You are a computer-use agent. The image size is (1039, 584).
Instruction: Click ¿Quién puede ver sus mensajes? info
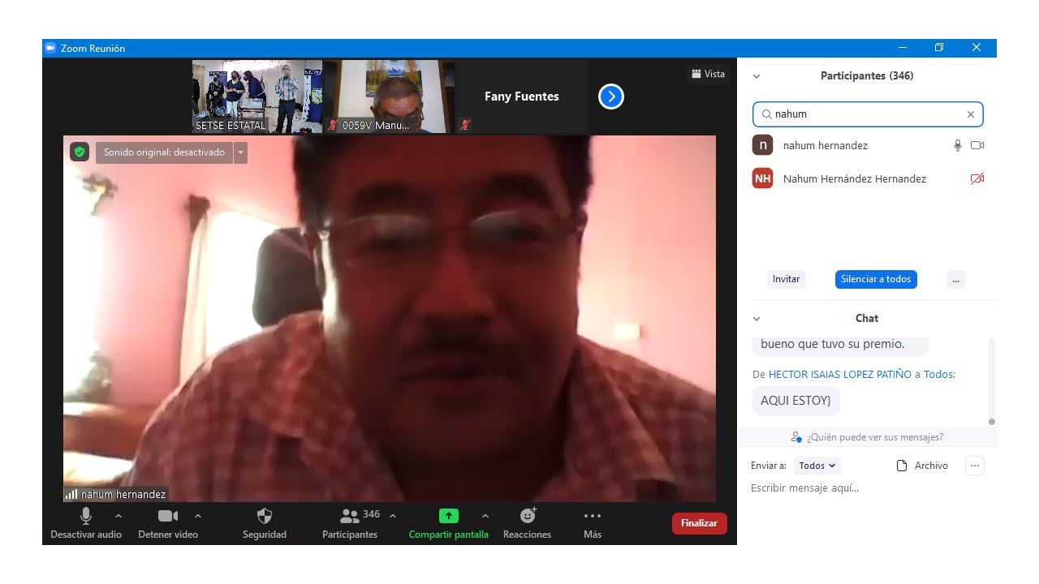coord(868,437)
